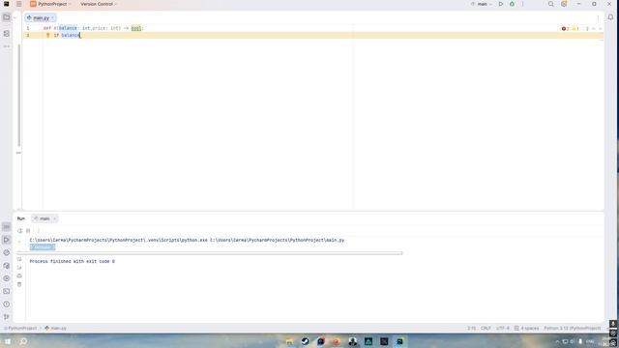Open Run panel more options dots
This screenshot has height=348, width=619.
pyautogui.click(x=39, y=231)
